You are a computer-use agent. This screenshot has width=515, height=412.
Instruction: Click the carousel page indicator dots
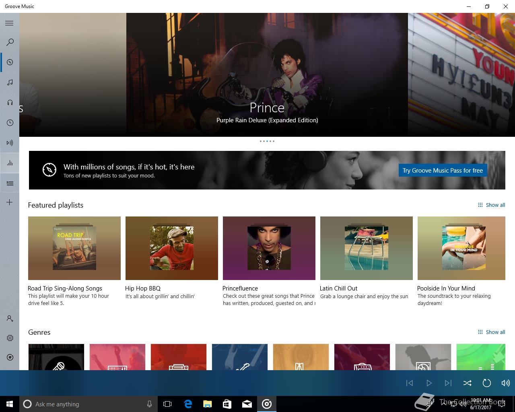(267, 141)
